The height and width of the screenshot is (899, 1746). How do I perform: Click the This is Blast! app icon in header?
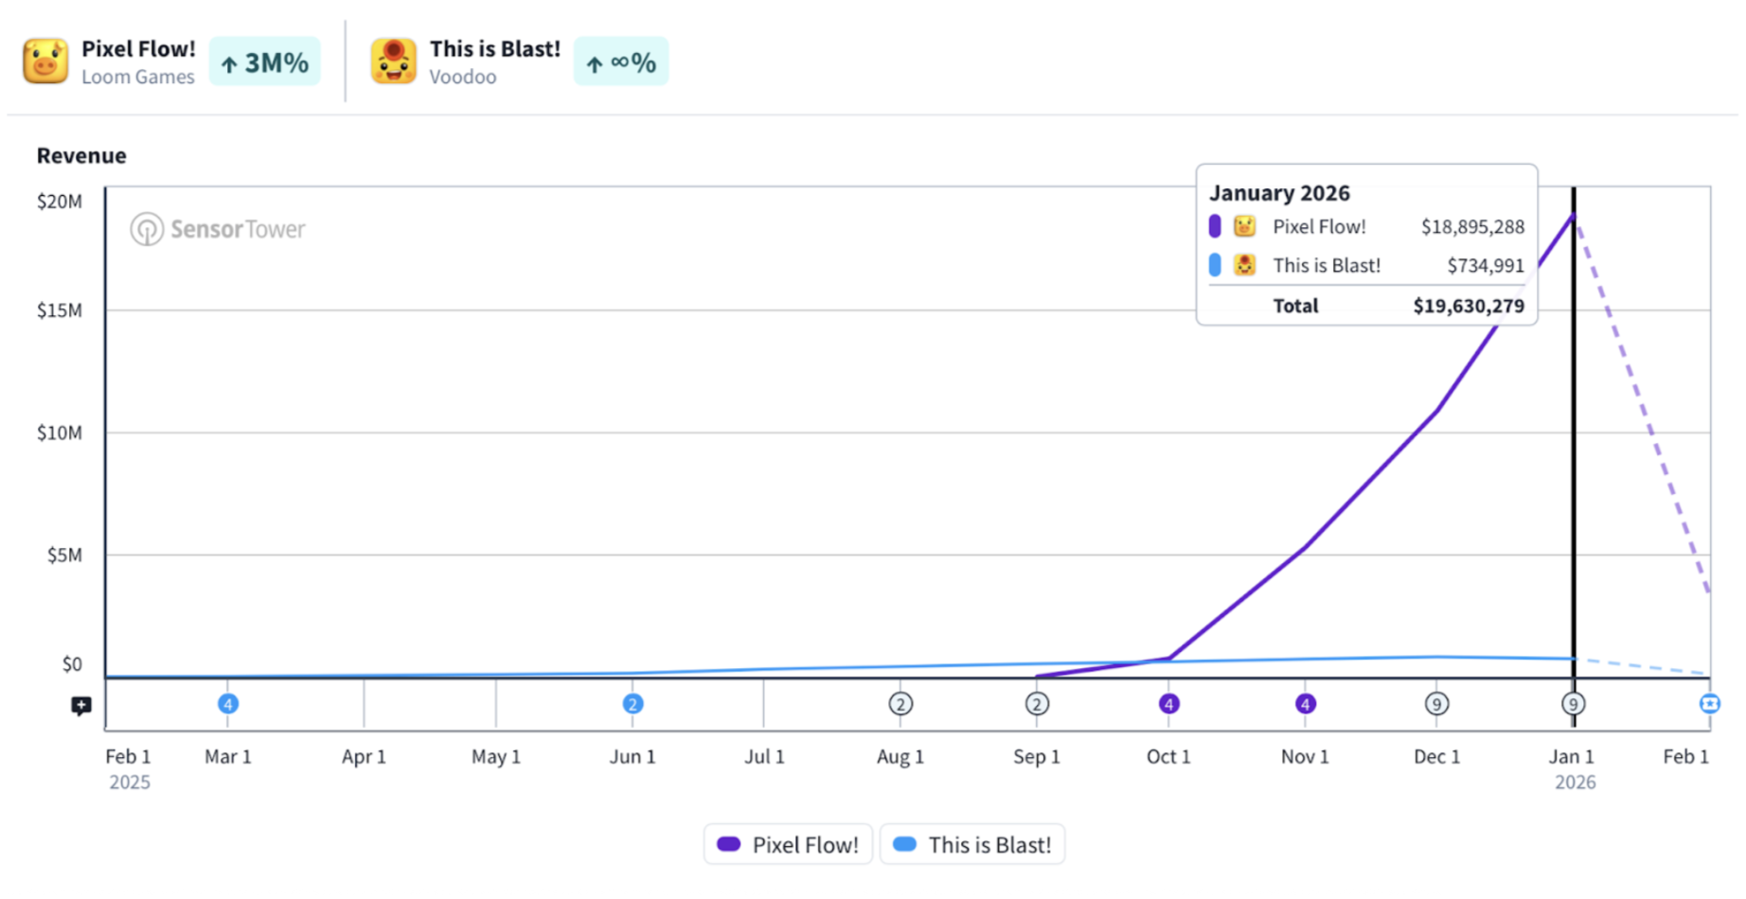(x=393, y=62)
